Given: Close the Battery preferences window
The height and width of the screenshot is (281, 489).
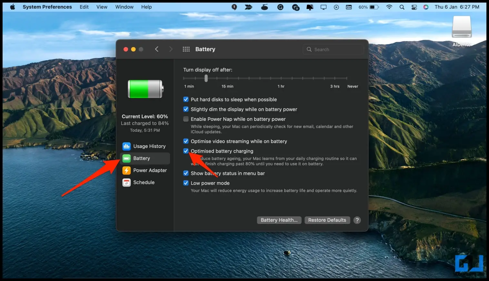Looking at the screenshot, I should (126, 49).
